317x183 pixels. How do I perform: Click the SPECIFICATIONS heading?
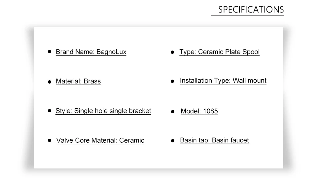pyautogui.click(x=251, y=10)
